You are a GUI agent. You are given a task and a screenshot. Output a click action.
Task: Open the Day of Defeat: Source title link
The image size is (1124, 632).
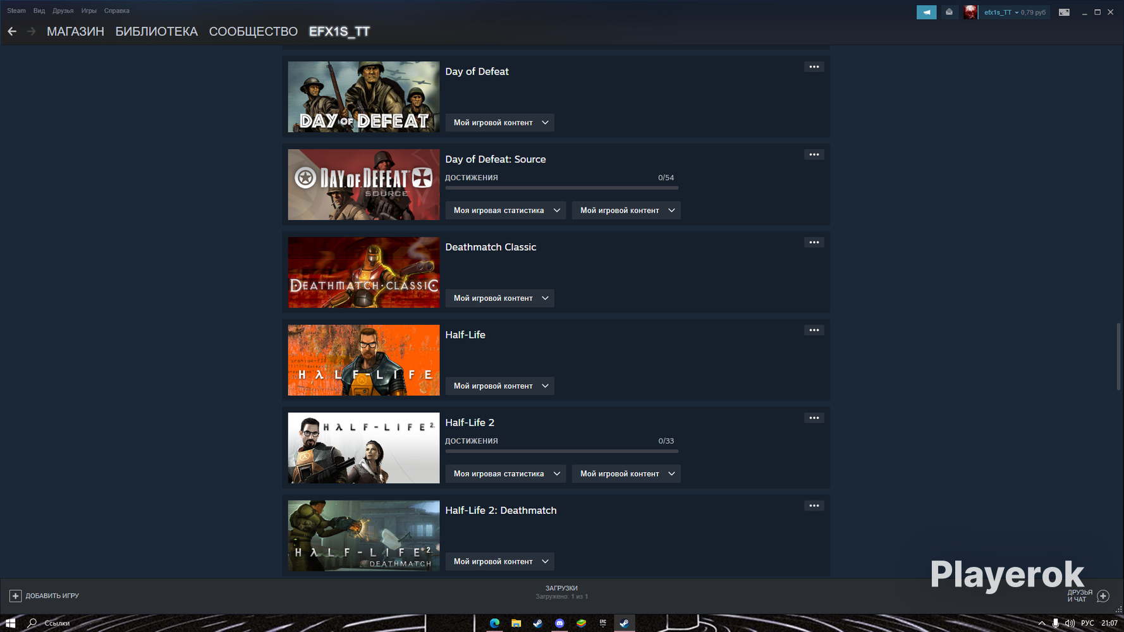(x=496, y=159)
